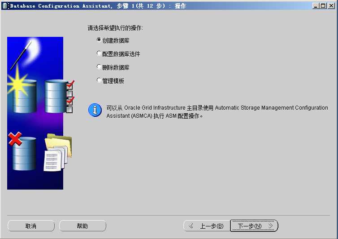Screen dimensions: 338x239
Task: Maximize the Database Configuration Assistant window
Action: (x=323, y=6)
